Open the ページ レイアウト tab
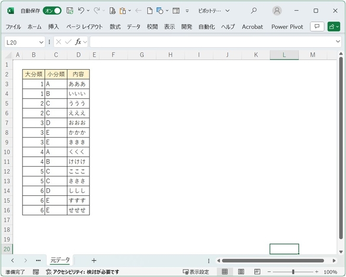346x277 pixels. click(84, 27)
